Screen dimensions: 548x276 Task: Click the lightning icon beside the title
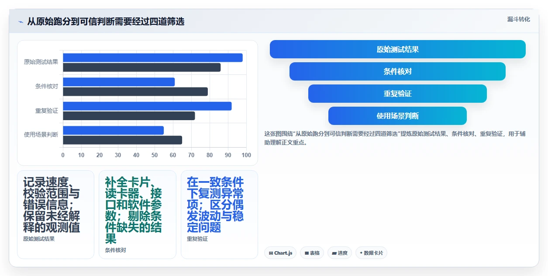(x=21, y=22)
